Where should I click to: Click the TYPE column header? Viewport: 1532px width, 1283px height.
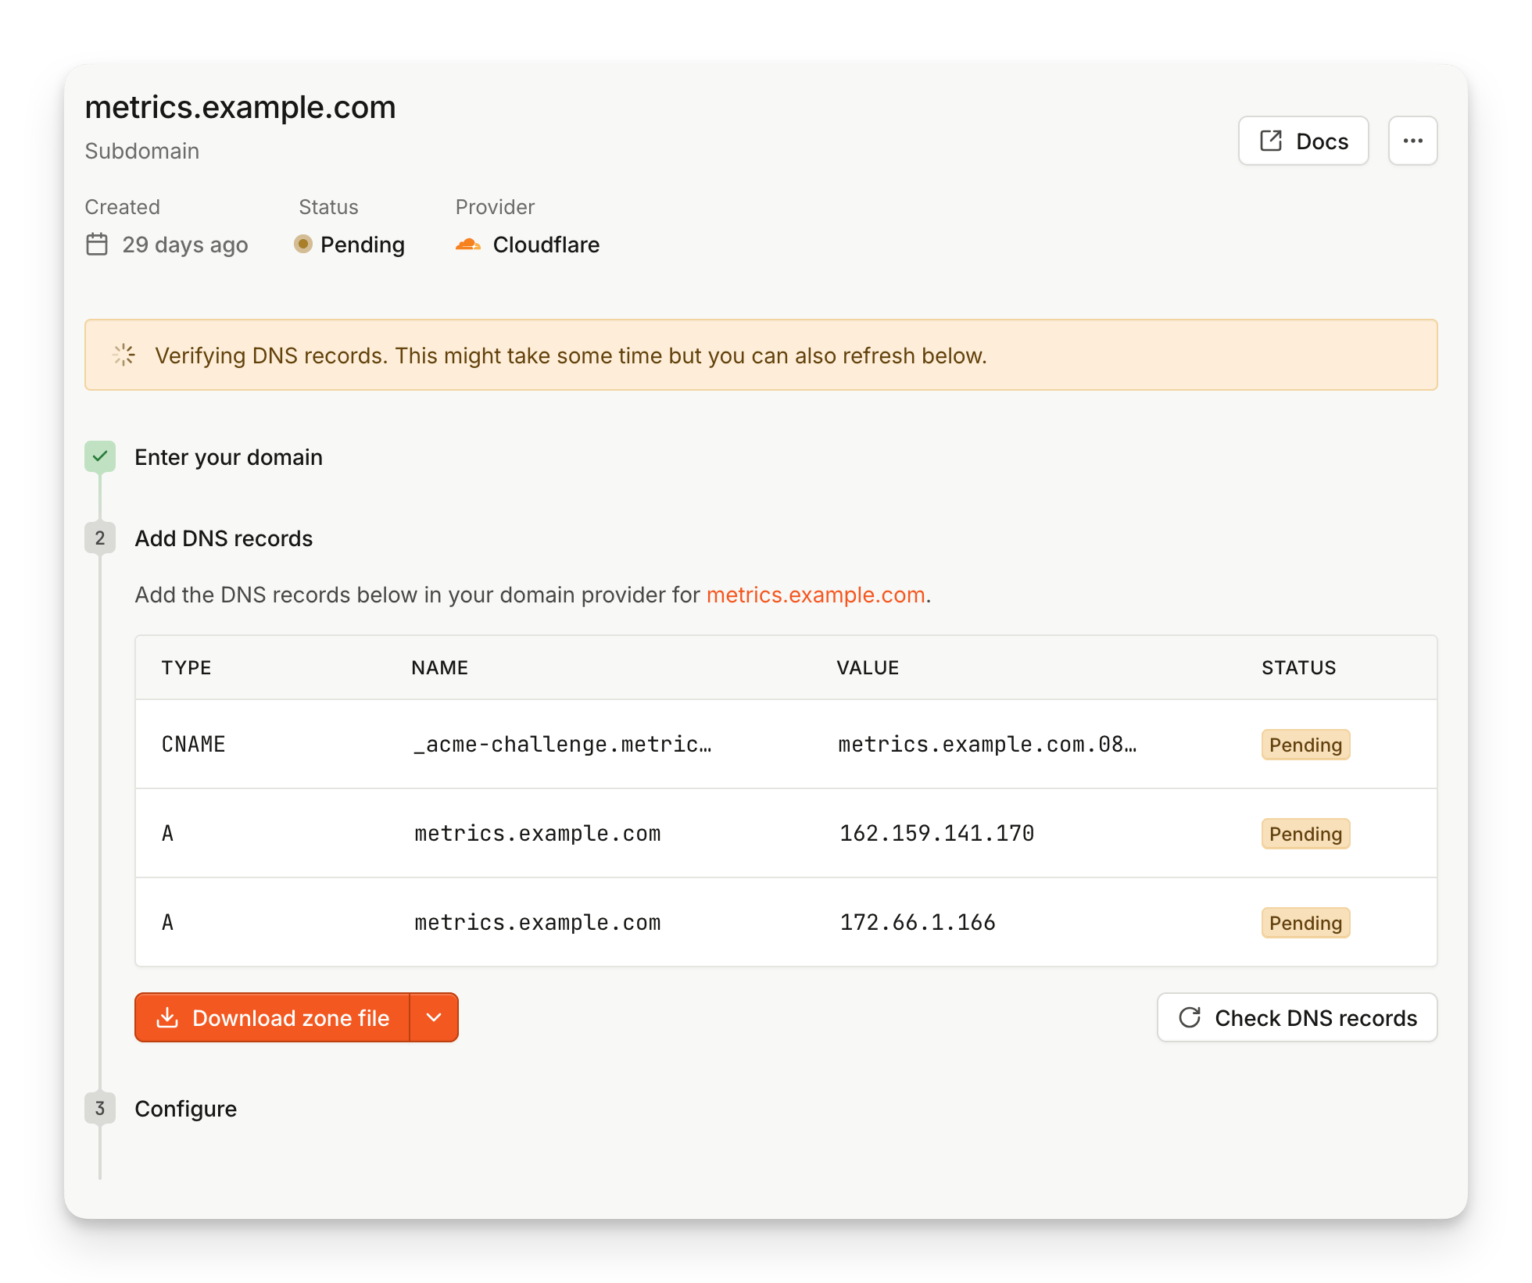(186, 667)
